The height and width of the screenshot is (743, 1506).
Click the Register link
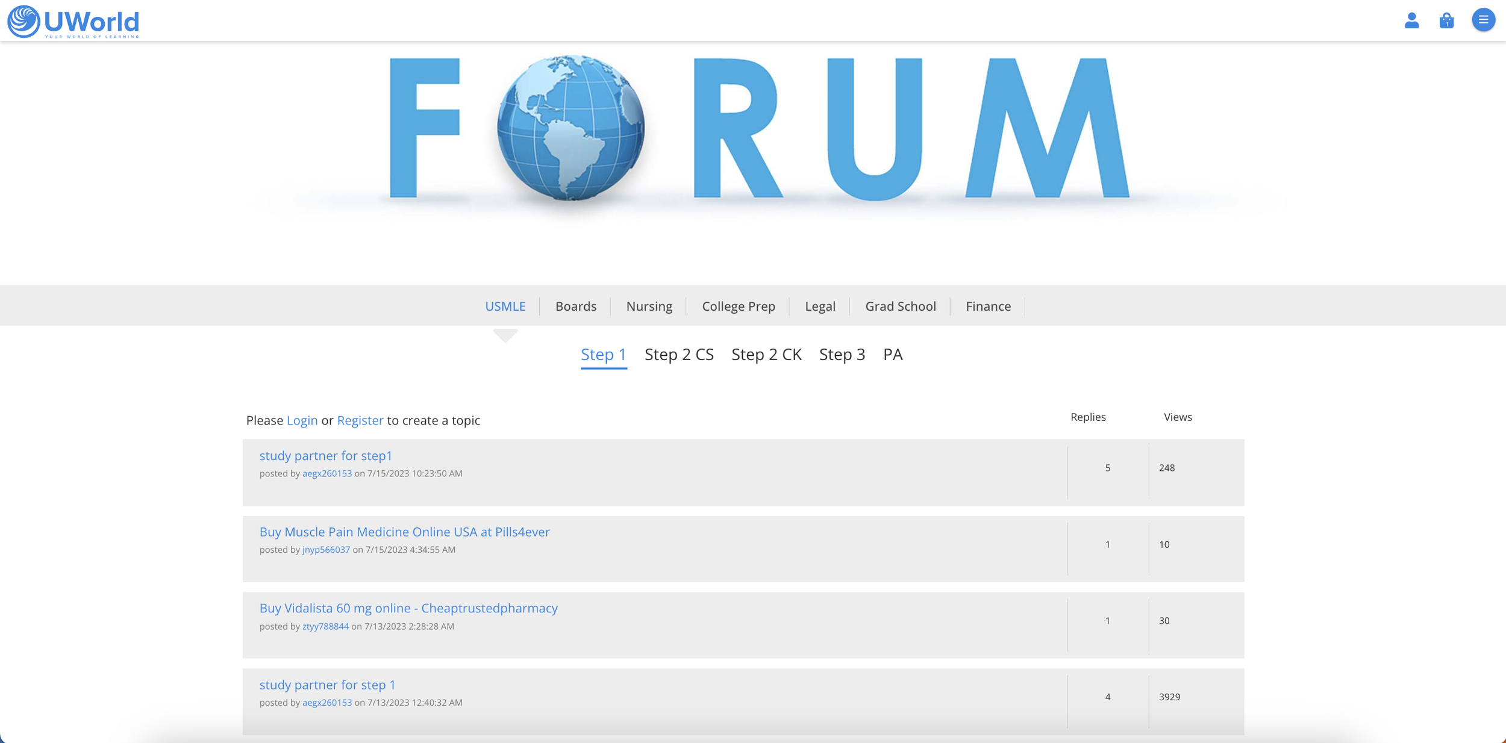tap(360, 420)
